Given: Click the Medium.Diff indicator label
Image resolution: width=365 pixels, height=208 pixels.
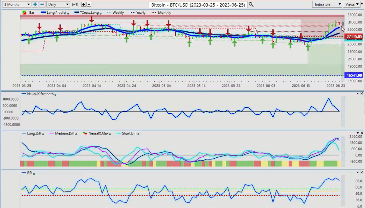Looking at the screenshot, I should point(65,133).
